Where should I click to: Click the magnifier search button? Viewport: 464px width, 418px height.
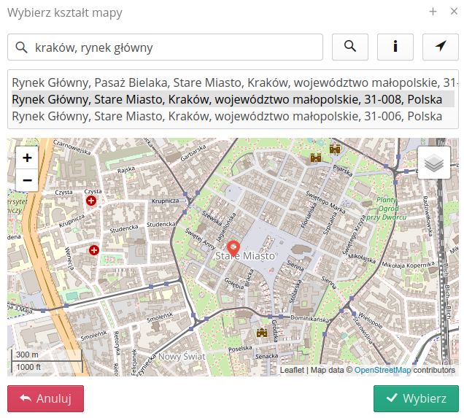click(350, 47)
